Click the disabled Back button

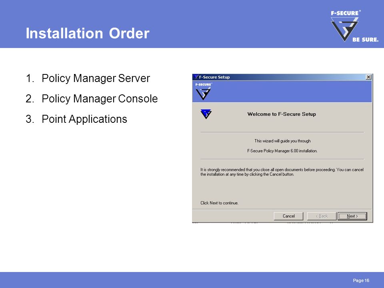(x=322, y=216)
